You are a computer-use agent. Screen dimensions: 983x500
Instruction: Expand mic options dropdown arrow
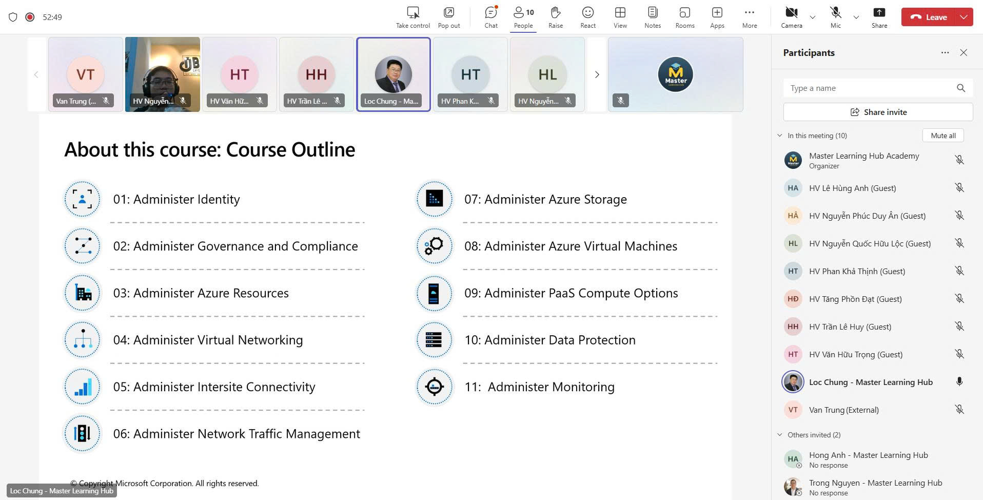856,17
